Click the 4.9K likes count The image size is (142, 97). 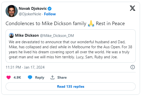(17, 77)
